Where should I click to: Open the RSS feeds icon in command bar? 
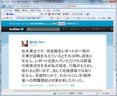[x=58, y=18]
